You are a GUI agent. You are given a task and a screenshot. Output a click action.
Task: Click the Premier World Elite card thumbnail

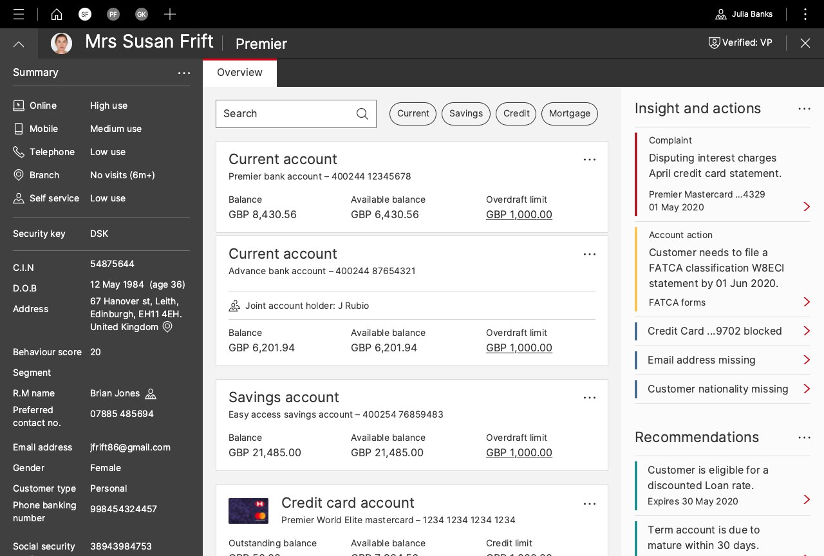[x=248, y=511]
